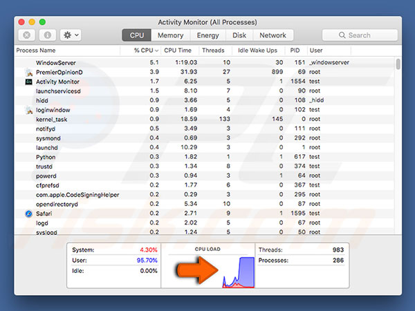Click the quit process (X) toolbar icon

pyautogui.click(x=27, y=35)
